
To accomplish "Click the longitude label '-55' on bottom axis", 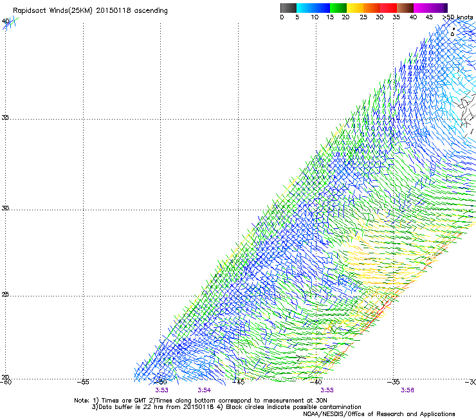I will [x=83, y=382].
